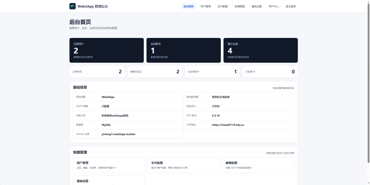Open the 后台首页 nav tab
This screenshot has width=370, height=185.
point(189,7)
